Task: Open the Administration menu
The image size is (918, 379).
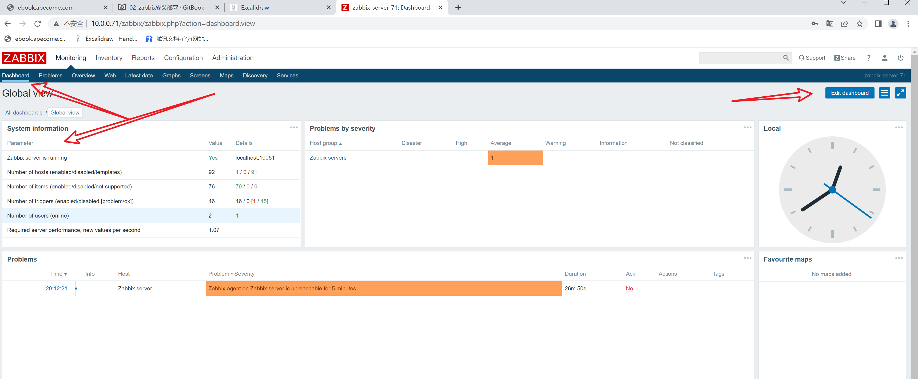Action: click(233, 58)
